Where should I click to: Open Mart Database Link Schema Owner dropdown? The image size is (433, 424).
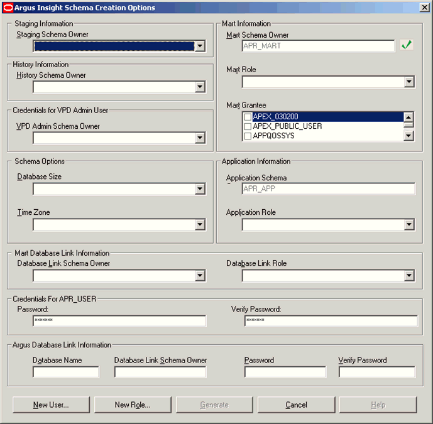click(200, 276)
